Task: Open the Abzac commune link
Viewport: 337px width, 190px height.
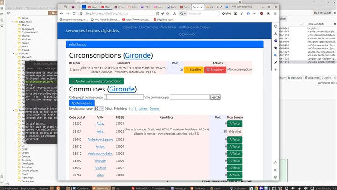Action: (100, 124)
